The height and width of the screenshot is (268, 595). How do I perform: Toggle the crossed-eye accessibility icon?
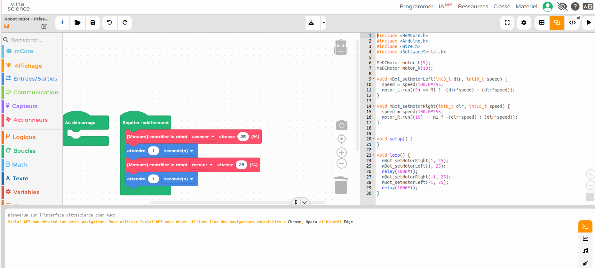pos(562,6)
